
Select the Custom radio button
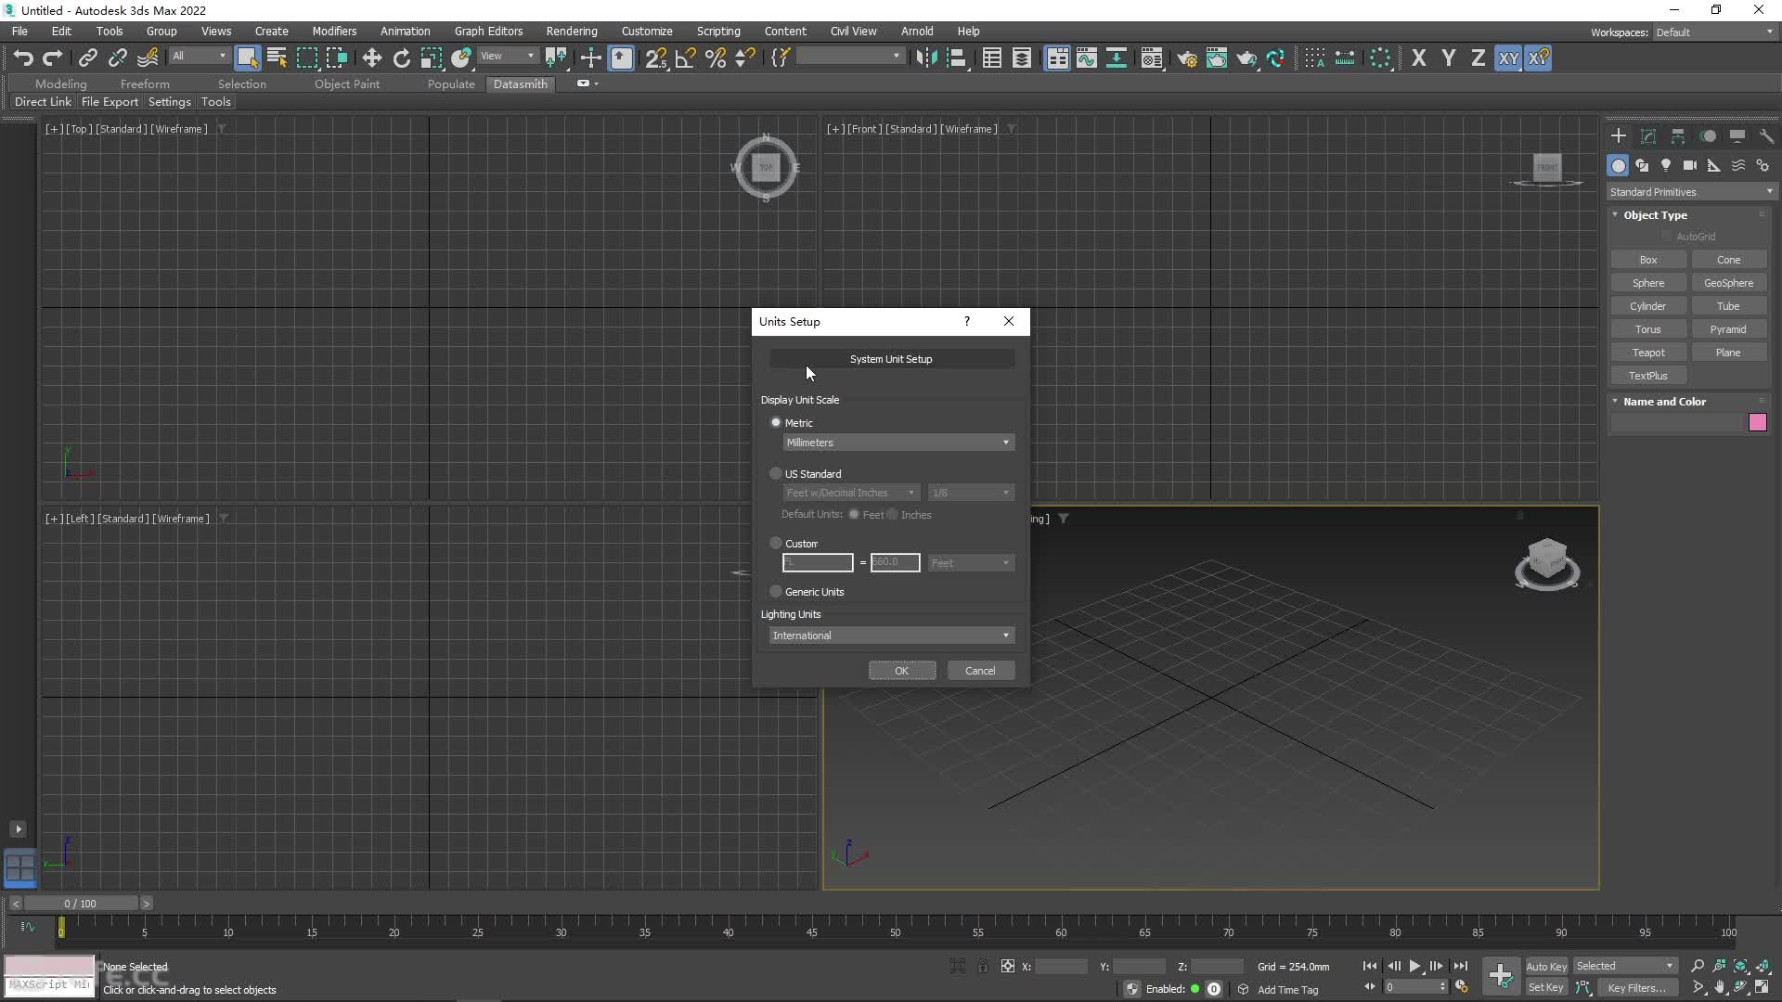click(776, 543)
